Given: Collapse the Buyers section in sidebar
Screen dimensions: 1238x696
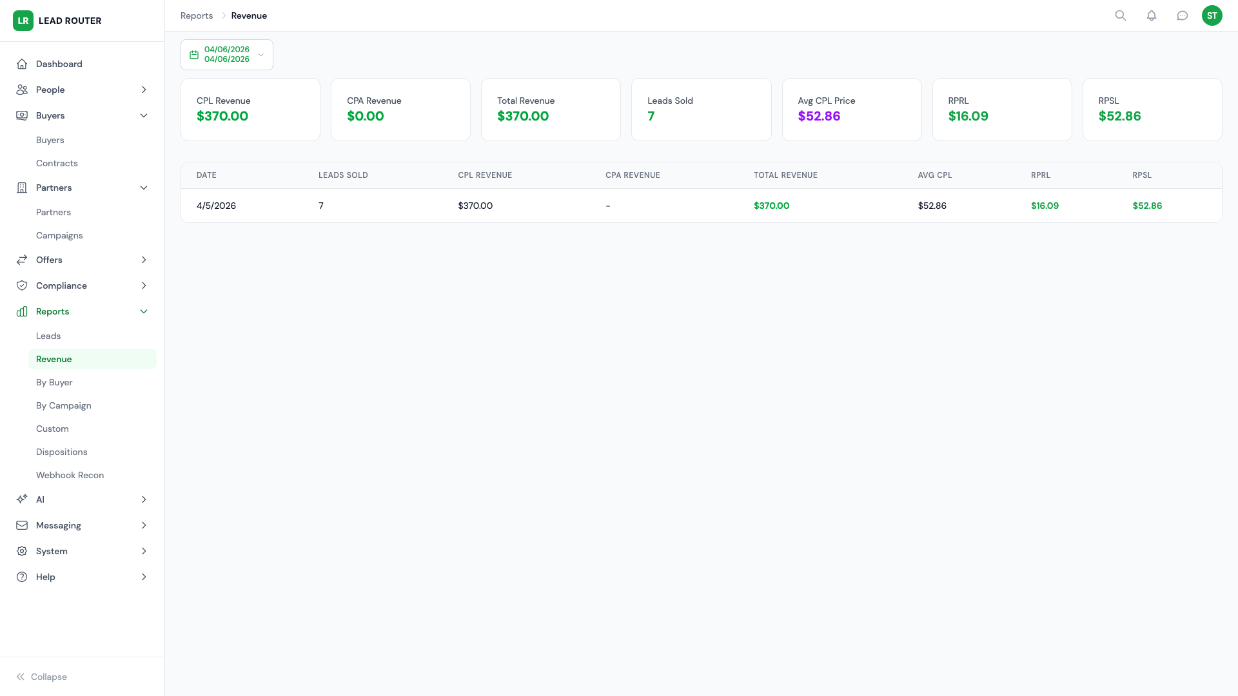Looking at the screenshot, I should [144, 115].
